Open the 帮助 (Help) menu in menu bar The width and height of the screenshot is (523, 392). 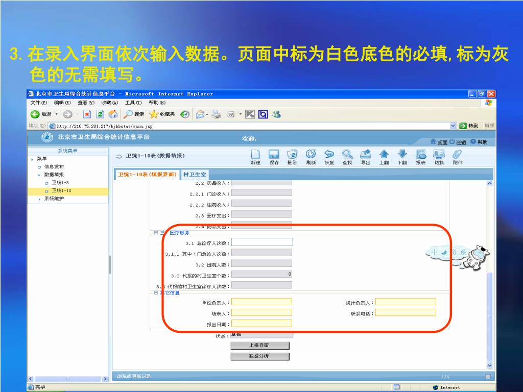click(x=157, y=103)
